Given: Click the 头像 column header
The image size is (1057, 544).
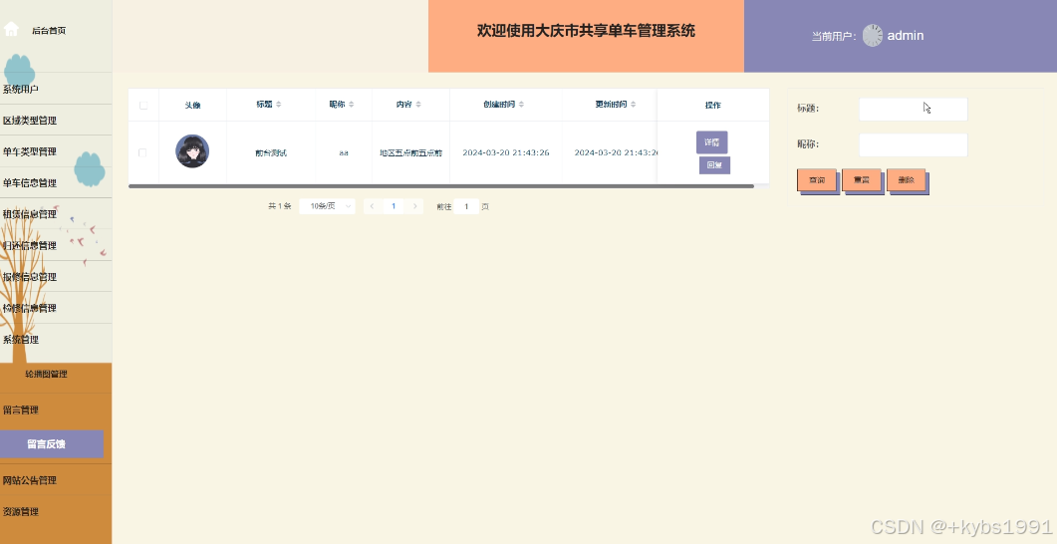Looking at the screenshot, I should coord(193,106).
